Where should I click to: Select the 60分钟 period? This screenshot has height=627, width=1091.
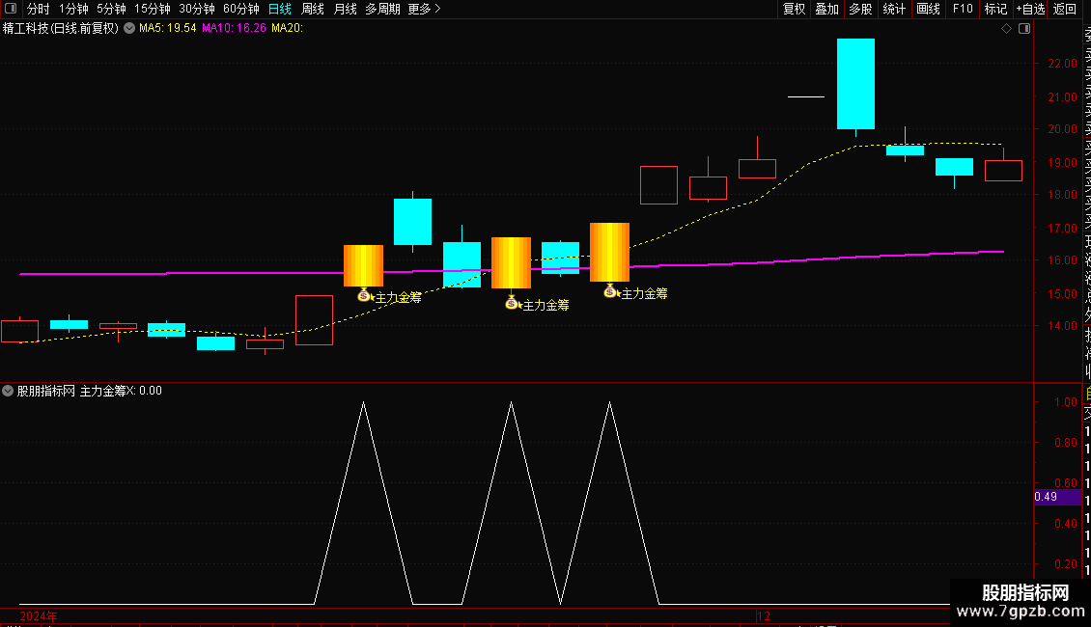pos(241,9)
